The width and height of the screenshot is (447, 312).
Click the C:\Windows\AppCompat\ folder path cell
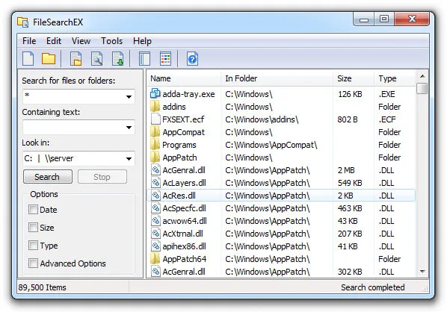coord(271,145)
